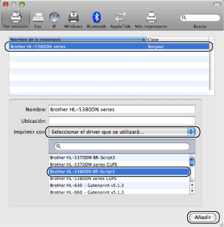Click the driver list scrollbar thumb

pos(192,162)
